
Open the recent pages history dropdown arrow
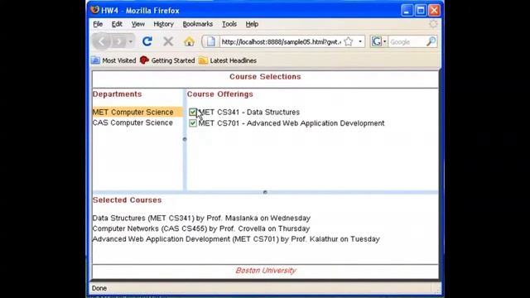(x=131, y=41)
